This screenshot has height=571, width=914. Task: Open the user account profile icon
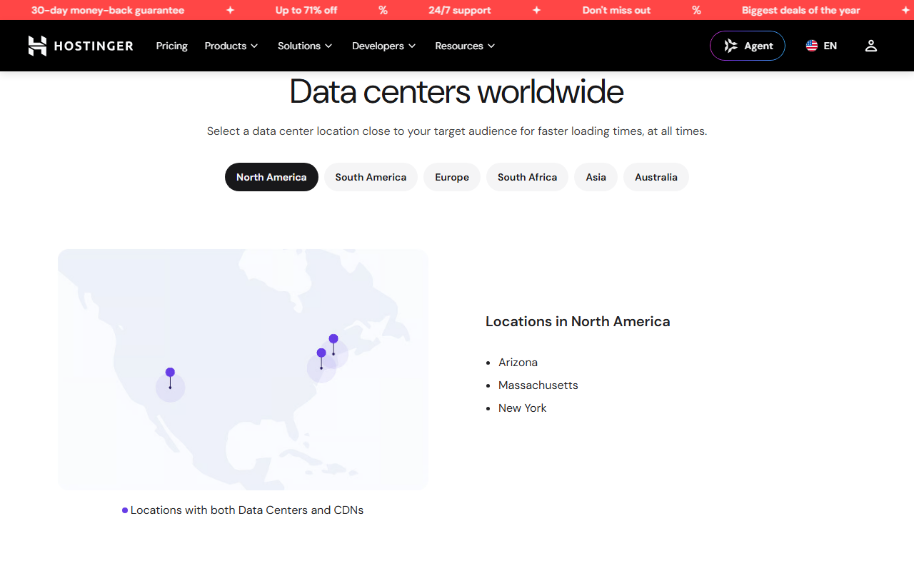click(870, 46)
